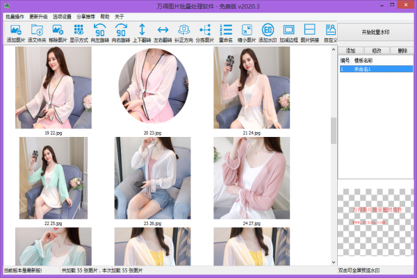Click the 移除图片 (remove image) icon
Screen dimensions: 417x278
click(58, 31)
